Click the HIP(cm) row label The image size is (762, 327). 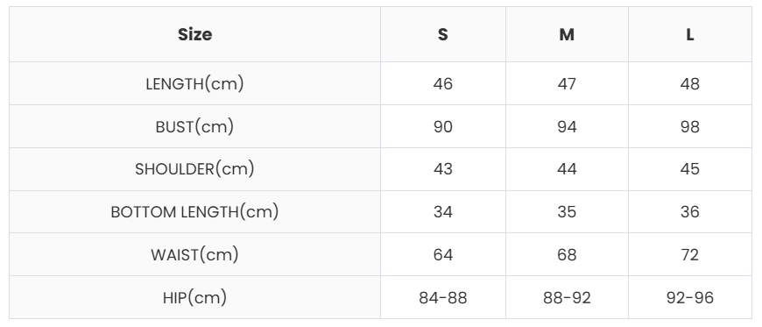[x=194, y=297]
